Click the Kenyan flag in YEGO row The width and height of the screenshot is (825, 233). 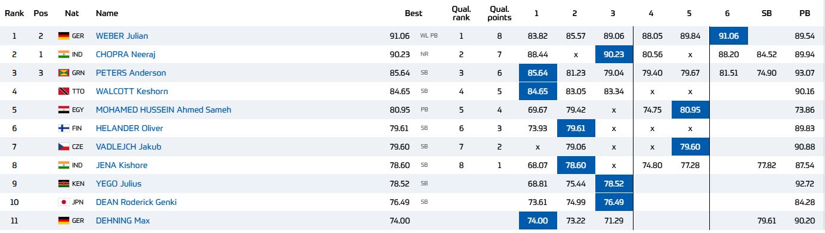tap(64, 184)
